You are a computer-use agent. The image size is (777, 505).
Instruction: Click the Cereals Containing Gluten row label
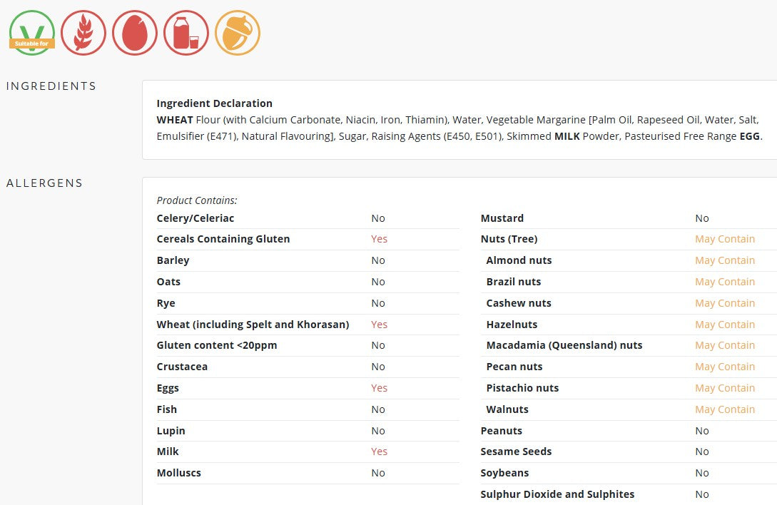pyautogui.click(x=223, y=239)
